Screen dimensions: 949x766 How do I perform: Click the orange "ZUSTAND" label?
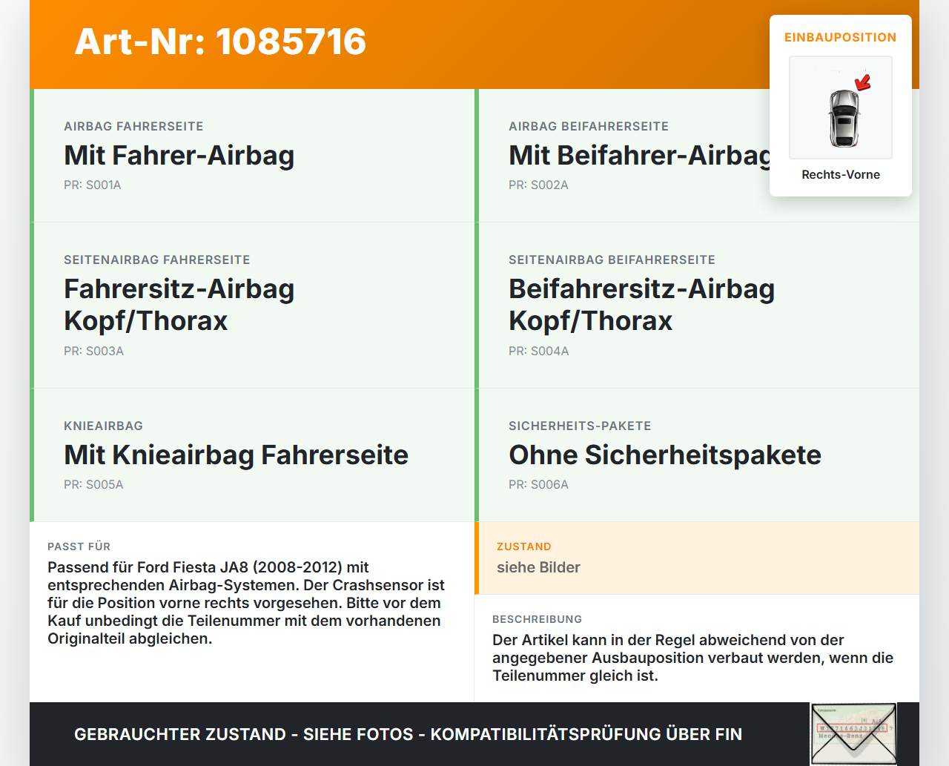(x=524, y=547)
